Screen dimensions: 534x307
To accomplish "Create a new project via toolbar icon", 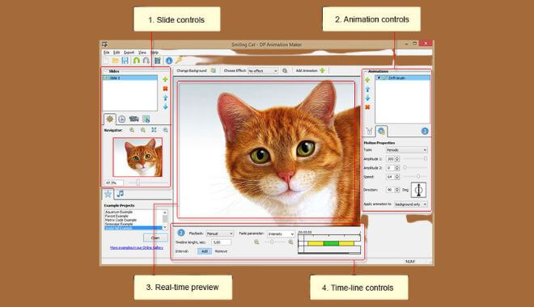I will point(106,61).
